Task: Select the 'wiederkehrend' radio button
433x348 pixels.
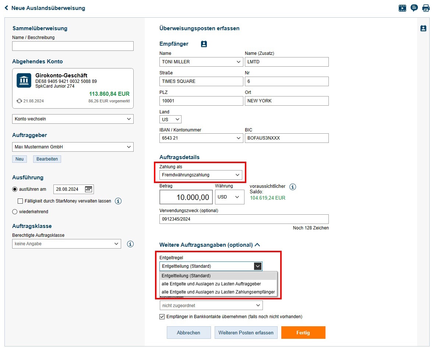Action: click(x=15, y=211)
